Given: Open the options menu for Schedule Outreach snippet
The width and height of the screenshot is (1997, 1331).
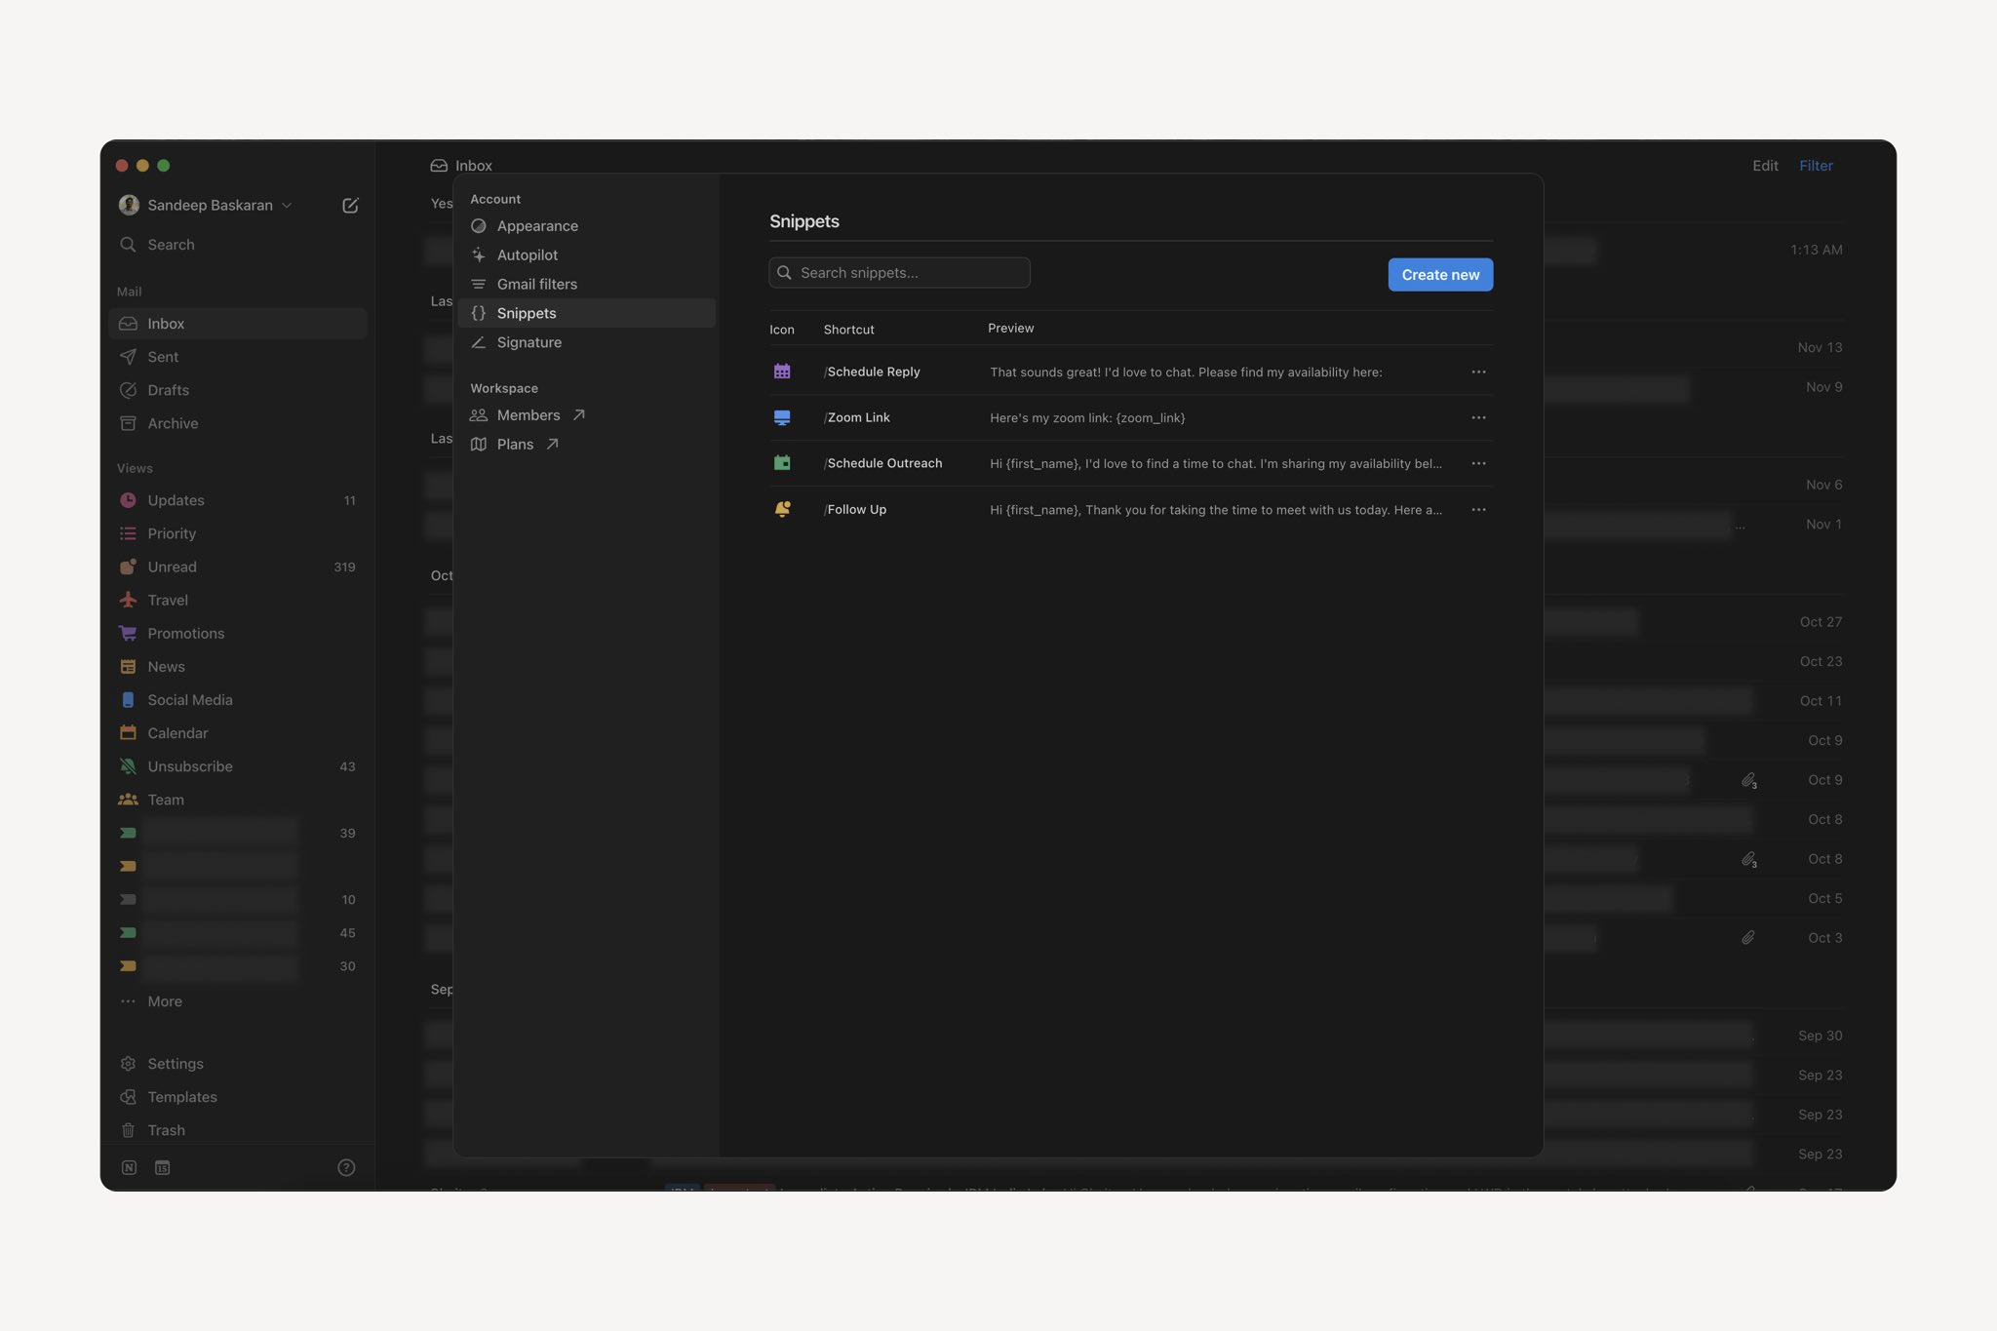Looking at the screenshot, I should [x=1478, y=463].
